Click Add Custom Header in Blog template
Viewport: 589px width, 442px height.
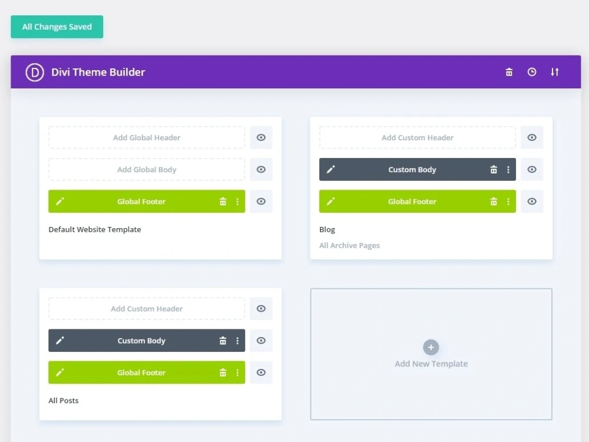(418, 137)
